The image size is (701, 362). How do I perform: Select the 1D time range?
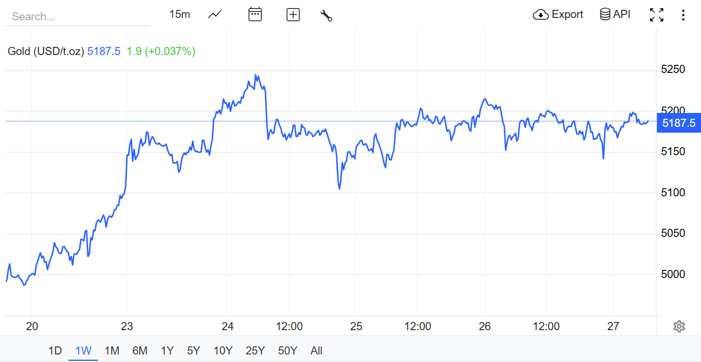pos(55,350)
